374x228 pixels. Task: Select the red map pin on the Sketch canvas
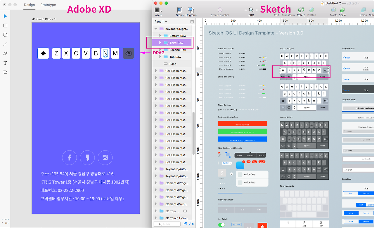[x=219, y=154]
